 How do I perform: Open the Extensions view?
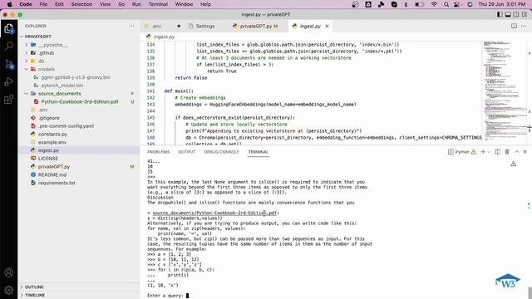(x=9, y=100)
